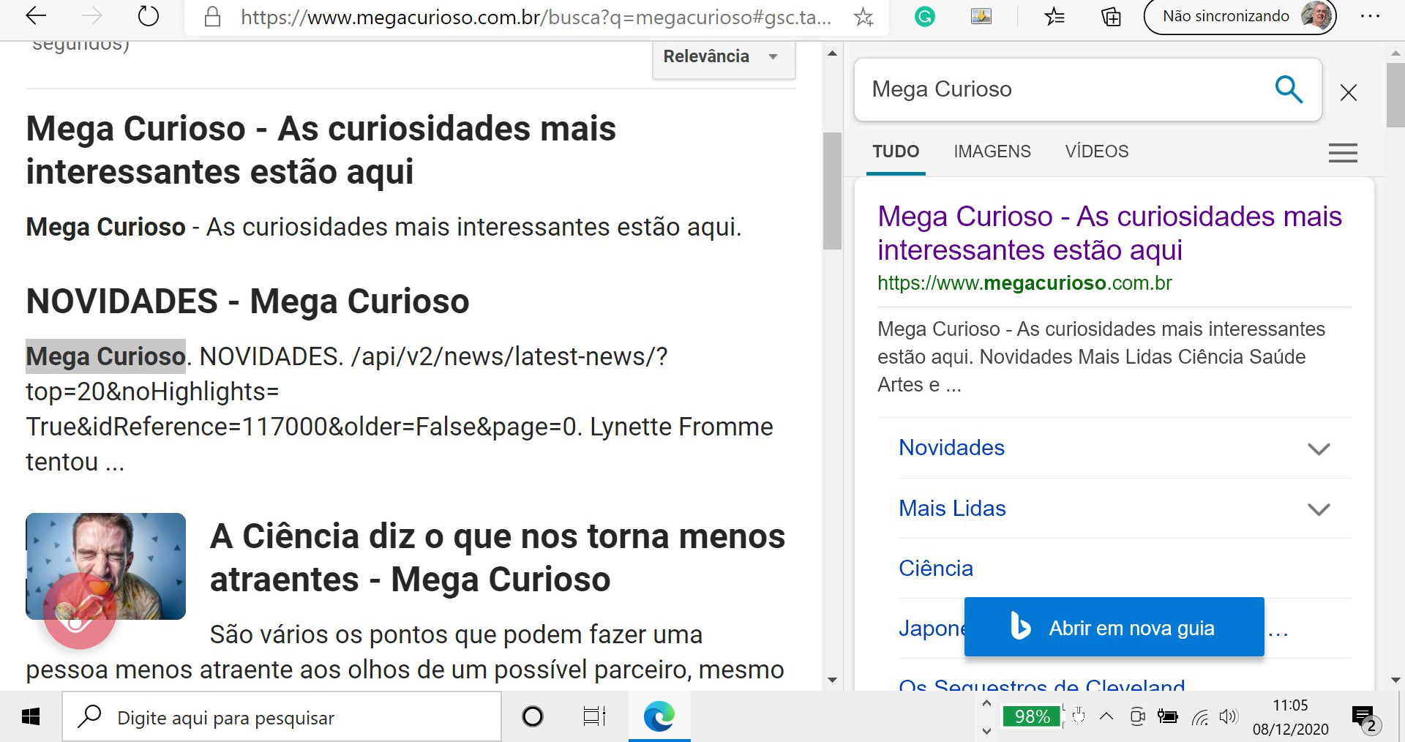Click the Digite aqui para pesquisar box
Screen dimensions: 1405x742
tap(282, 717)
